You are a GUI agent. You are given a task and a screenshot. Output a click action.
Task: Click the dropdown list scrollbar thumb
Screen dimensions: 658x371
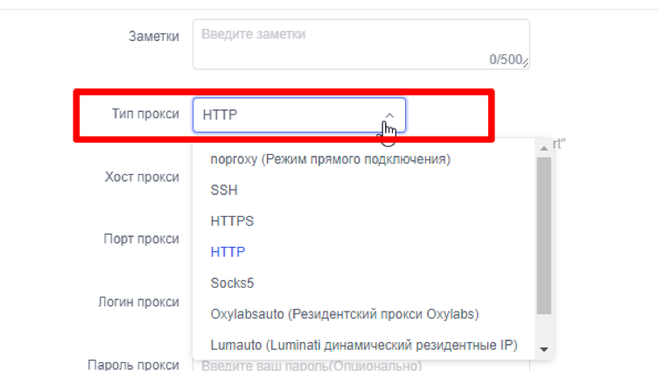(x=544, y=236)
